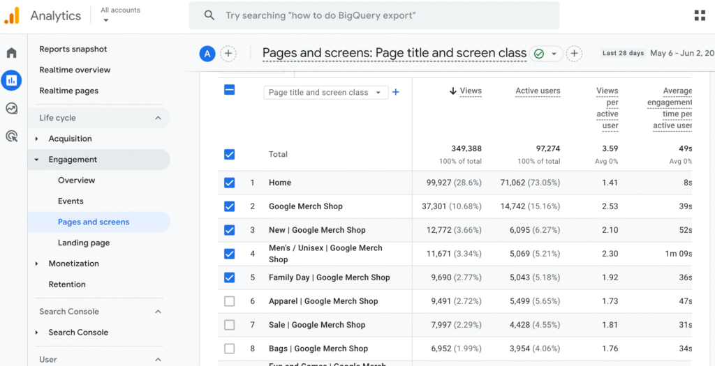Uncheck the Google Merch Shop row checkbox
Viewport: 715px width, 366px height.
pyautogui.click(x=229, y=206)
